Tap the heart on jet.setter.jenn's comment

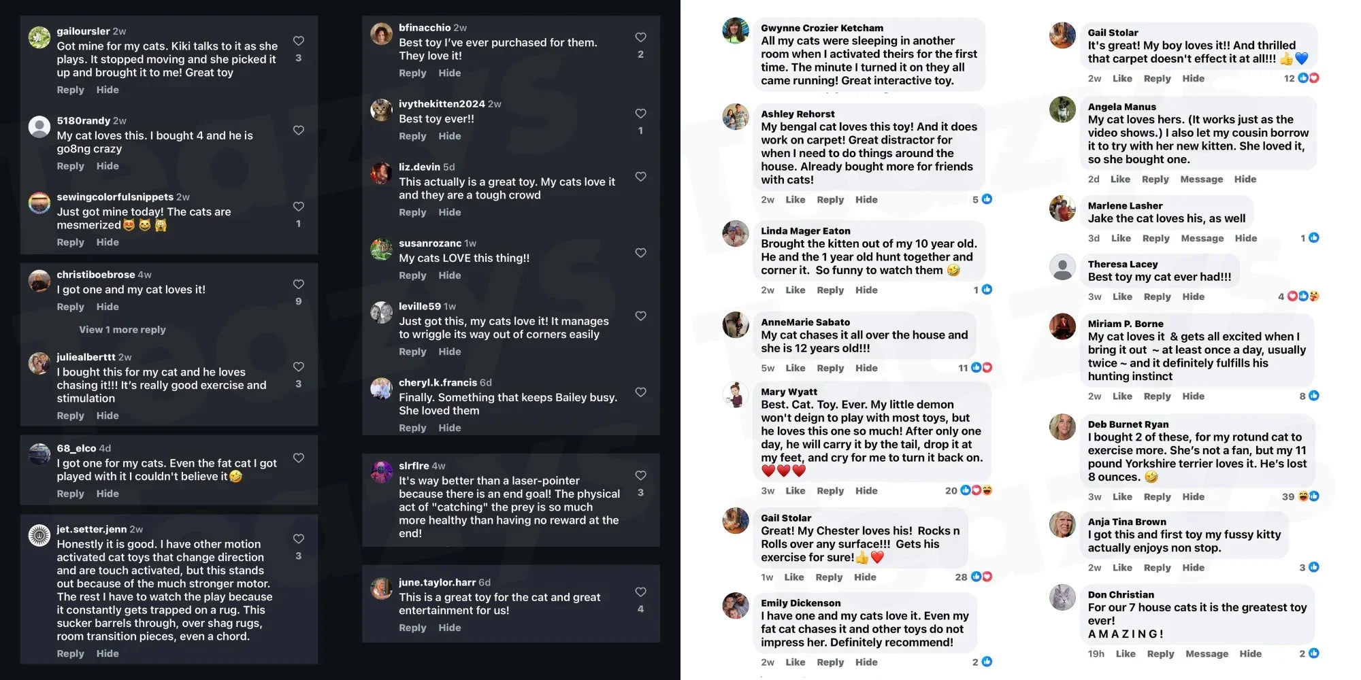298,539
